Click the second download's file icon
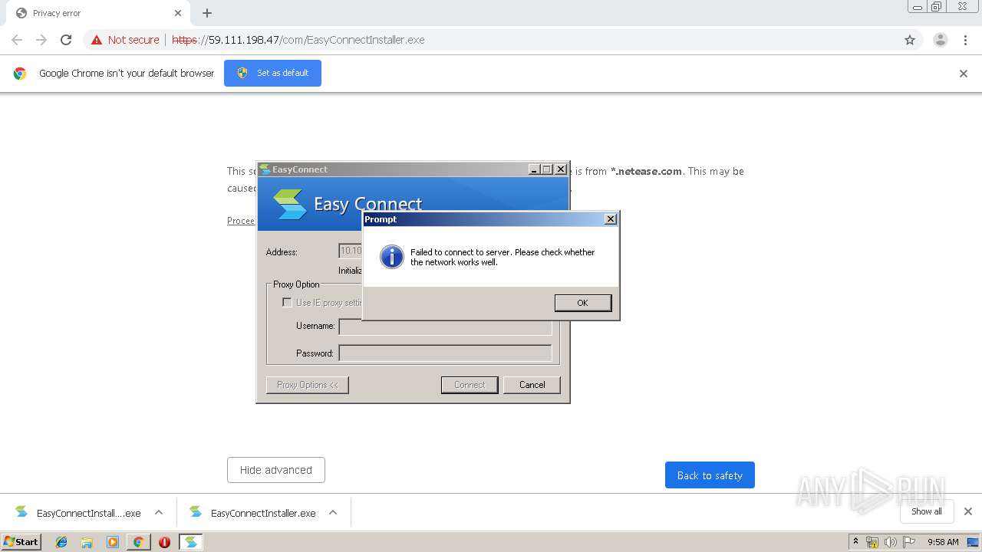This screenshot has width=982, height=552. [x=196, y=511]
